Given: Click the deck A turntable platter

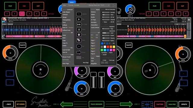Looking at the screenshot, I should [x=40, y=70].
